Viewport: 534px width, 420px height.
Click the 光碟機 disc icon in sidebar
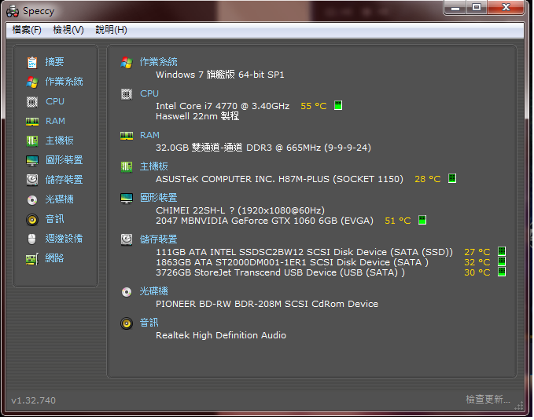[x=32, y=200]
